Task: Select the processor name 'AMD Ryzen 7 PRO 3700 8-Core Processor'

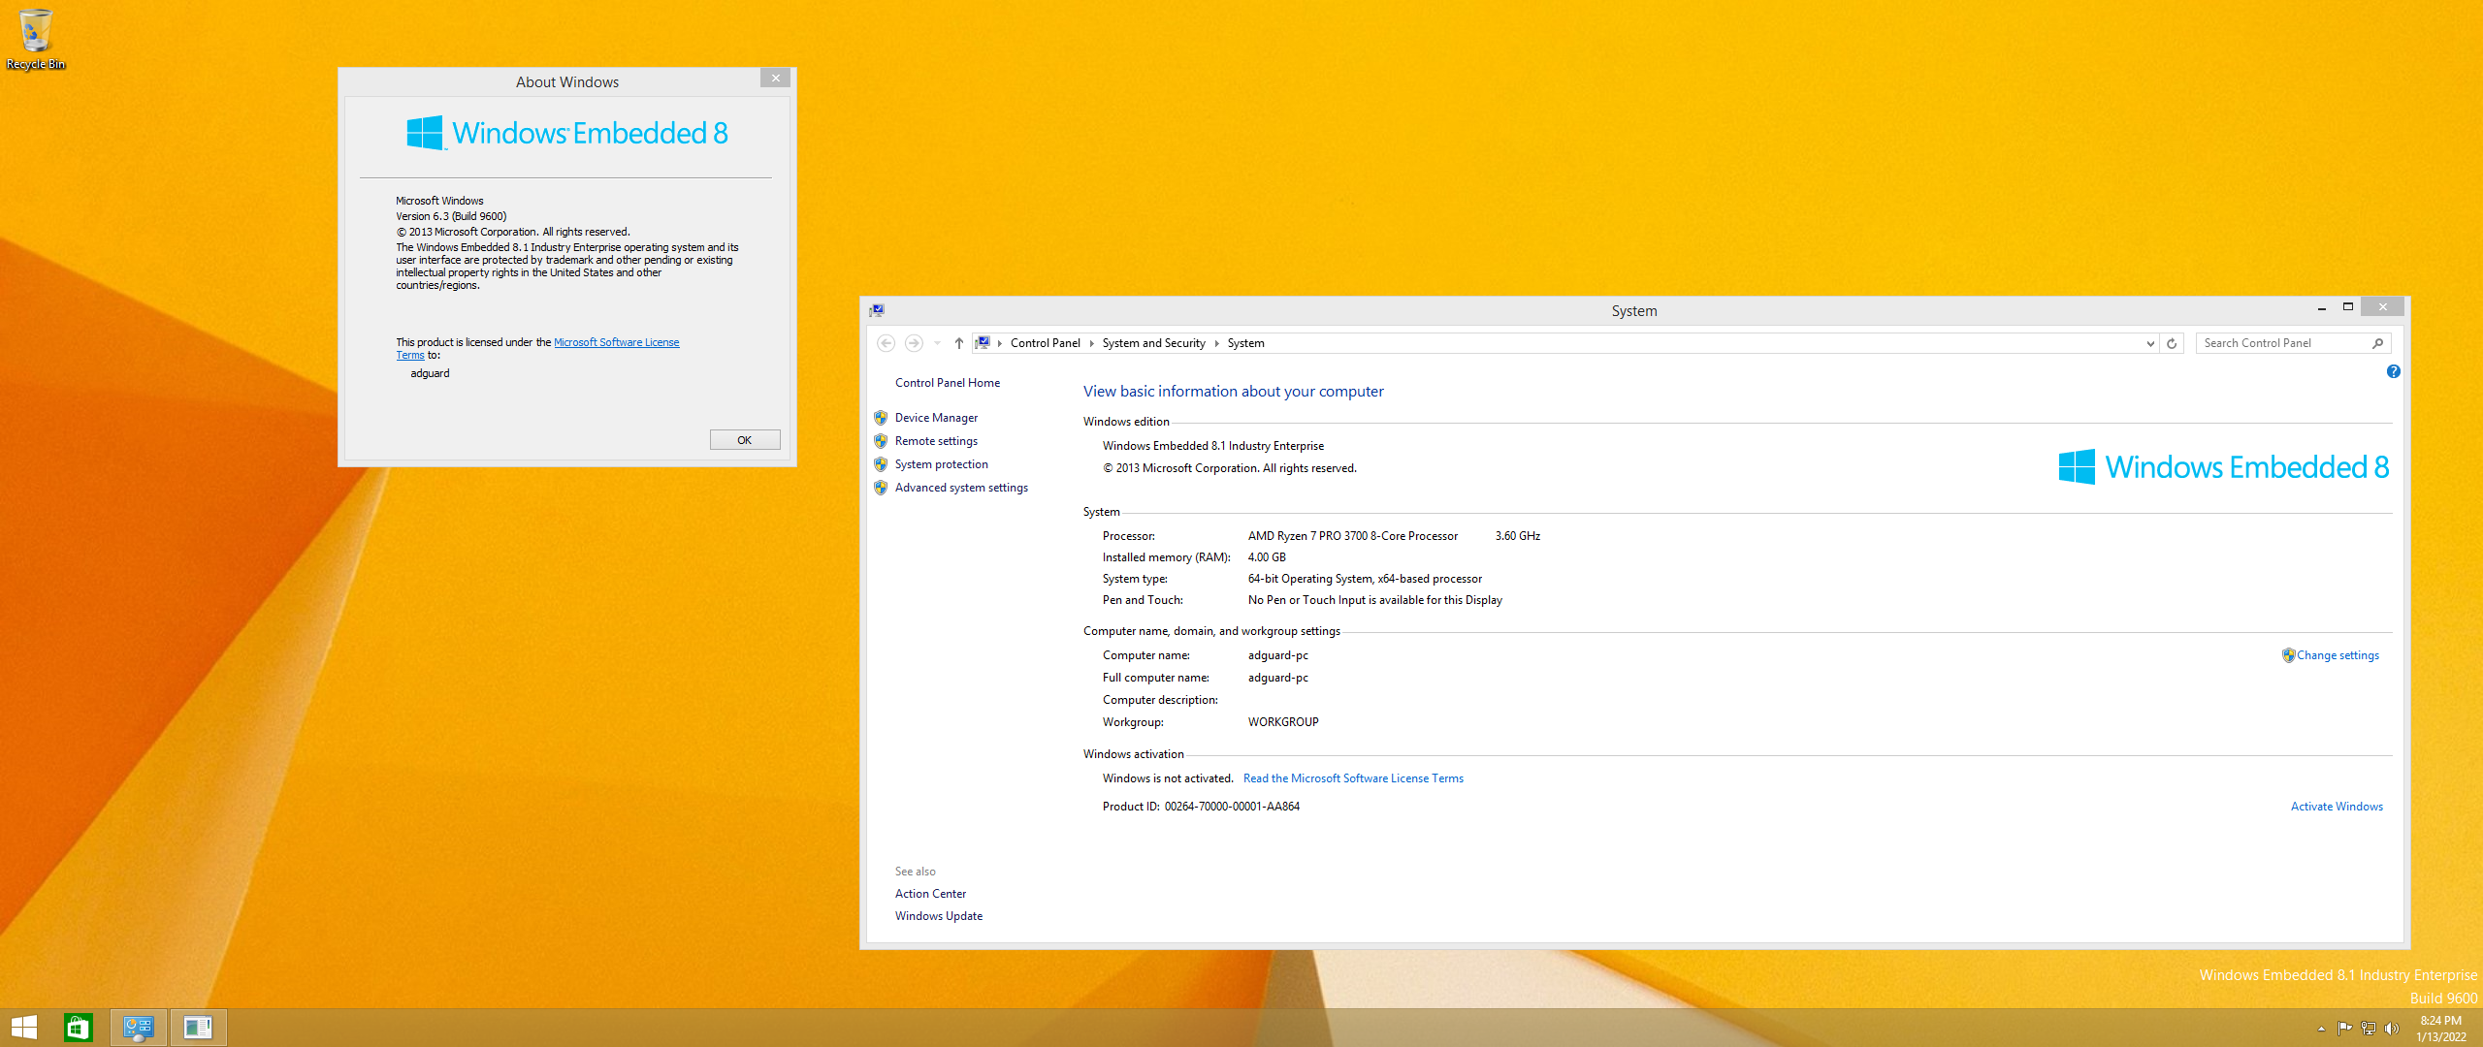Action: click(1352, 536)
